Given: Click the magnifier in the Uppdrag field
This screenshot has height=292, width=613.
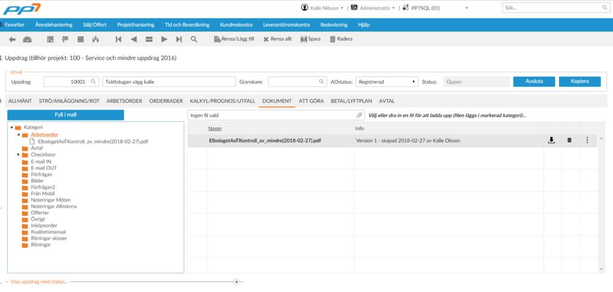Looking at the screenshot, I should (93, 81).
